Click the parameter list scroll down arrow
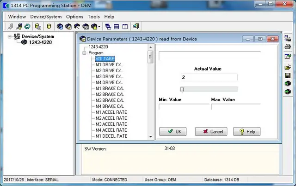This screenshot has width=296, height=186. (x=150, y=137)
